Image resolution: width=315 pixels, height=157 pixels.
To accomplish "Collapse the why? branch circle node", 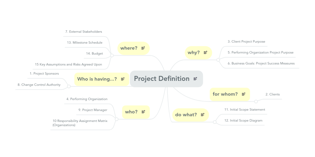I will pyautogui.click(x=218, y=60).
